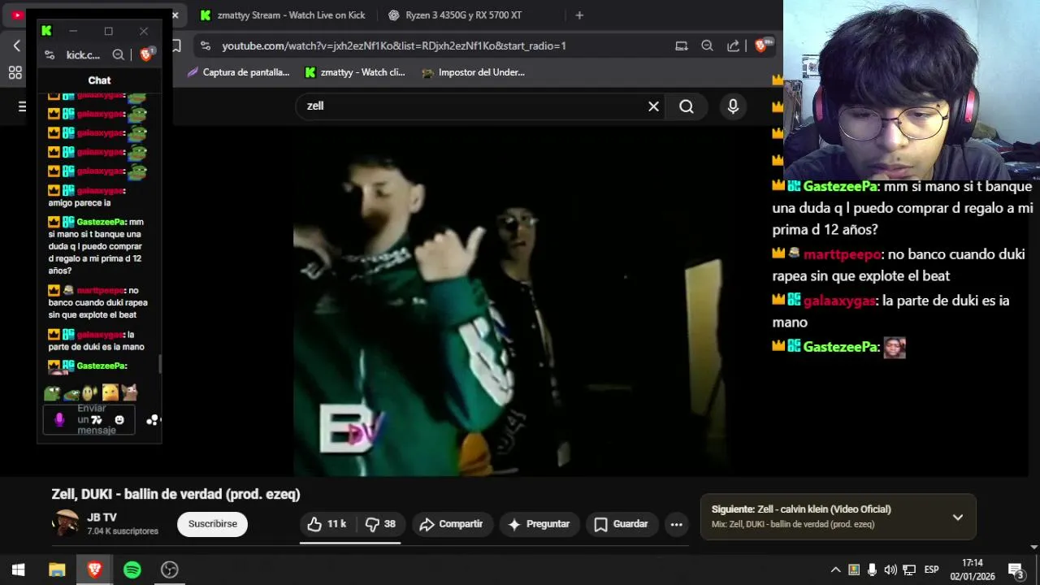Open volume control in system tray
Screen dimensions: 1040x585
coord(890,570)
